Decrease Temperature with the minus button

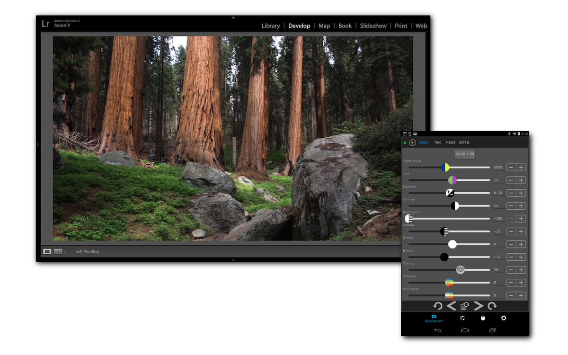pos(511,167)
